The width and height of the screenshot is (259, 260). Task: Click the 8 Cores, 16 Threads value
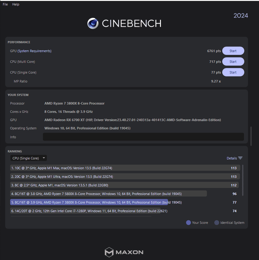click(x=68, y=112)
